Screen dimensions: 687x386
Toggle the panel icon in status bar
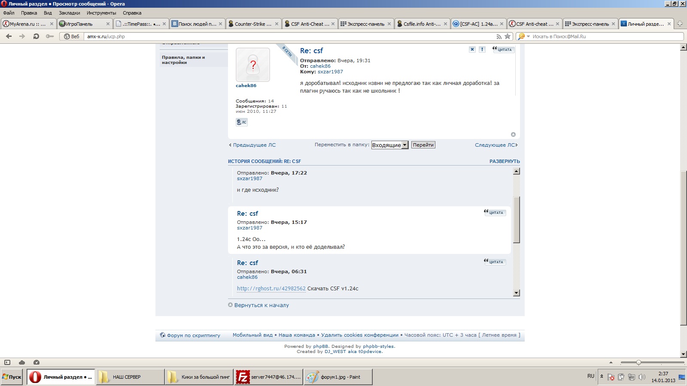coord(7,362)
